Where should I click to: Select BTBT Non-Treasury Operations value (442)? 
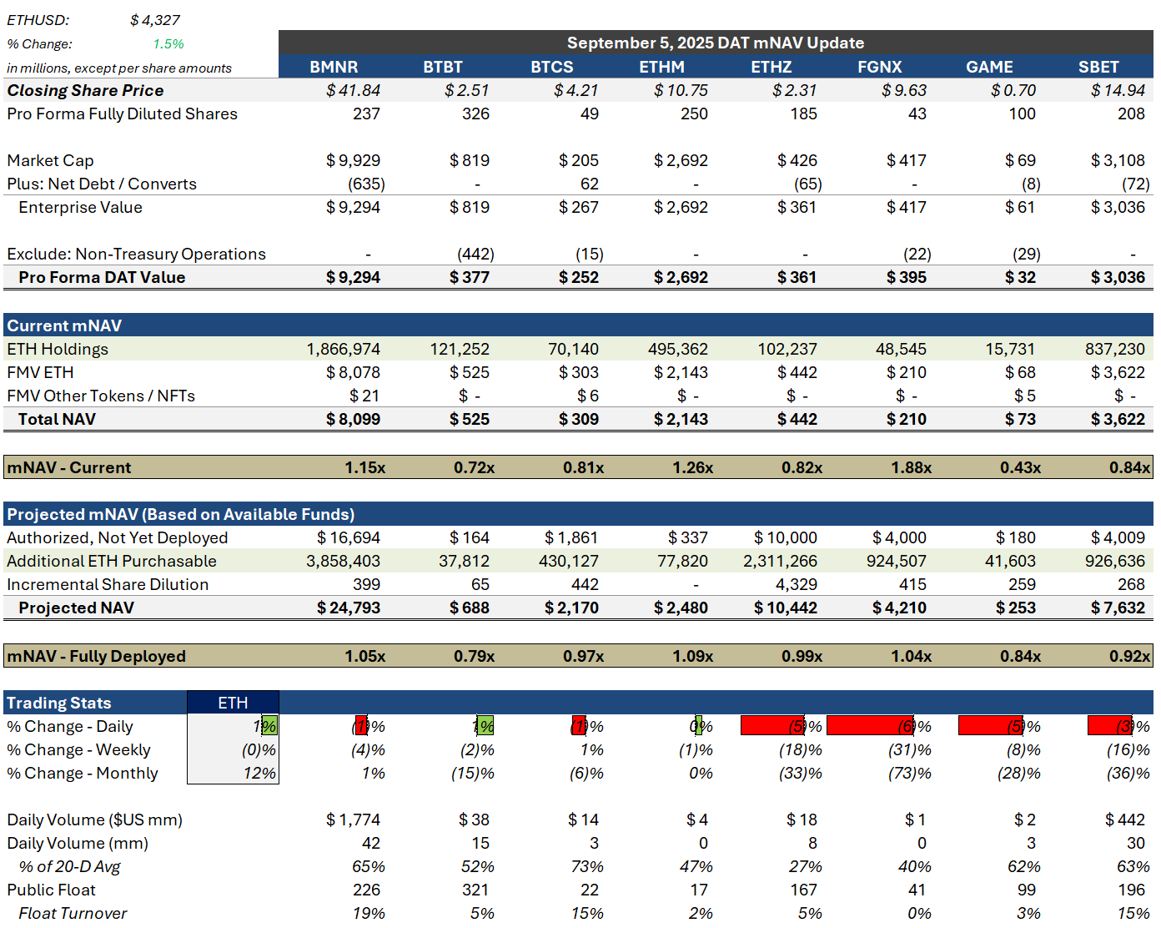coord(475,254)
